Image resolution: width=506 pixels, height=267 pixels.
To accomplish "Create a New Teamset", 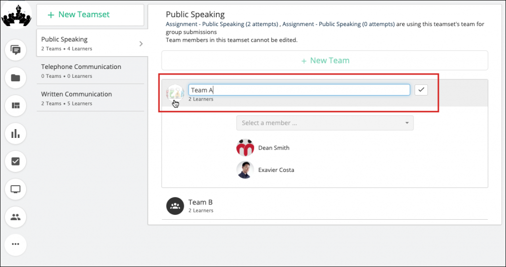I will click(x=90, y=15).
